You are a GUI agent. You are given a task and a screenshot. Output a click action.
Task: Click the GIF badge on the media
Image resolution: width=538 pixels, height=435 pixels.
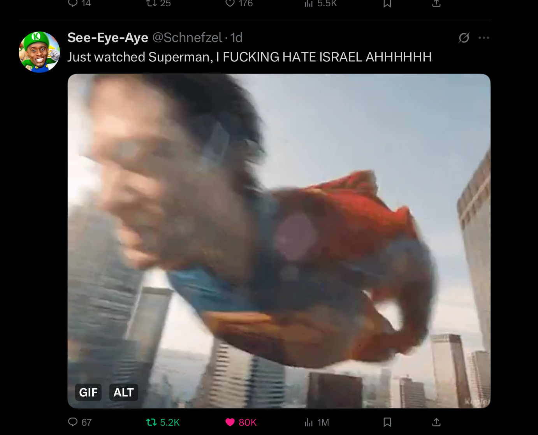point(88,392)
